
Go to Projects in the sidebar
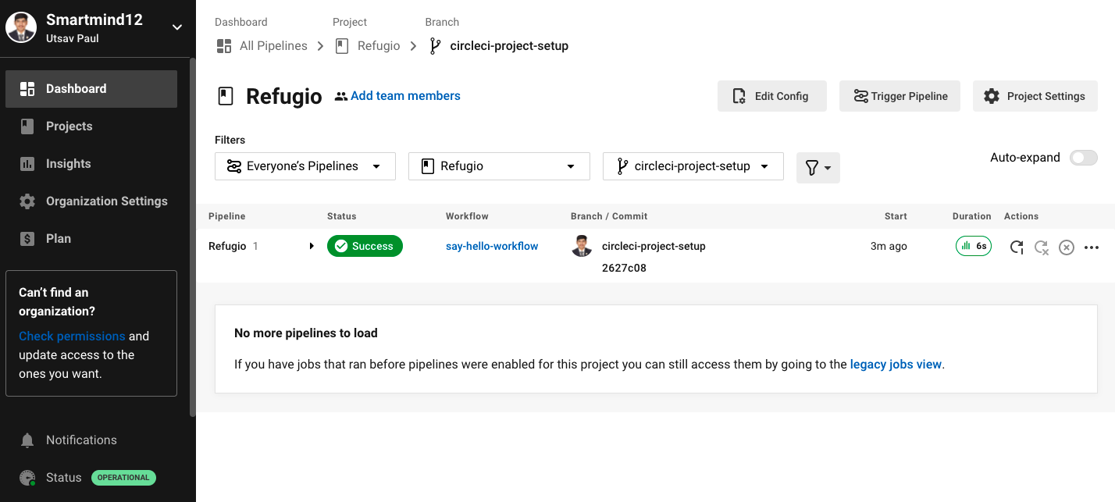[91, 126]
